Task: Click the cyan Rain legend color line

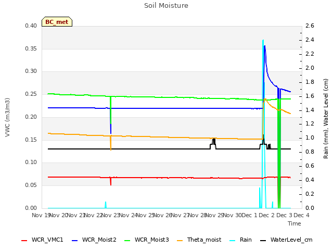Action: tap(233, 241)
